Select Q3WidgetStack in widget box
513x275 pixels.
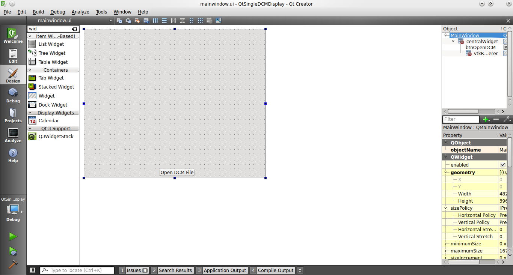tap(56, 137)
